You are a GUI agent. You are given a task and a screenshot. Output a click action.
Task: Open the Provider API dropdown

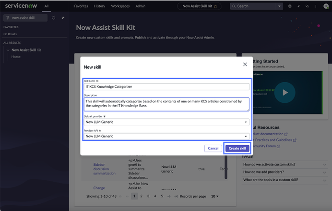(x=166, y=136)
